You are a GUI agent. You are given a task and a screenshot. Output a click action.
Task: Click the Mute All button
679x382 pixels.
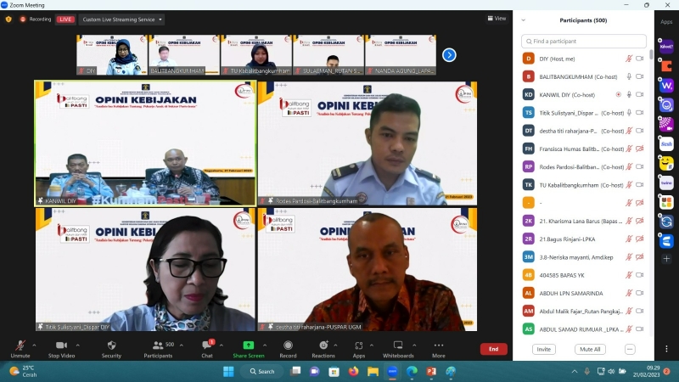click(589, 349)
